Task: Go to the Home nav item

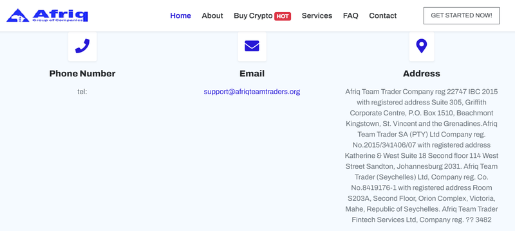Action: 180,15
